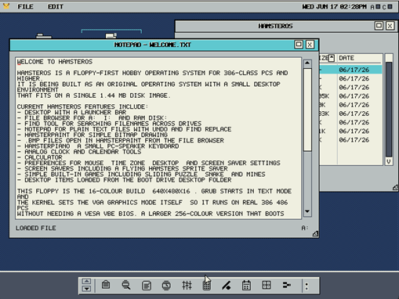399x299 pixels.
Task: Launch HamsterPaint brush icon
Action: (x=227, y=285)
